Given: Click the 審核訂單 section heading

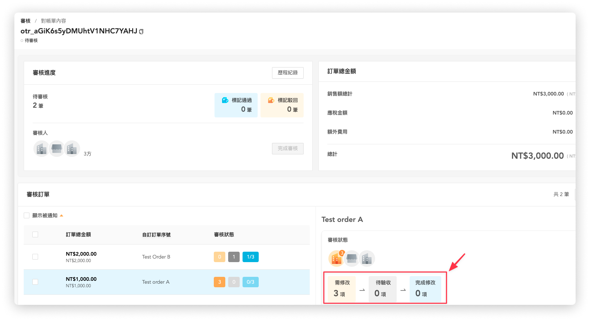Looking at the screenshot, I should (x=38, y=194).
